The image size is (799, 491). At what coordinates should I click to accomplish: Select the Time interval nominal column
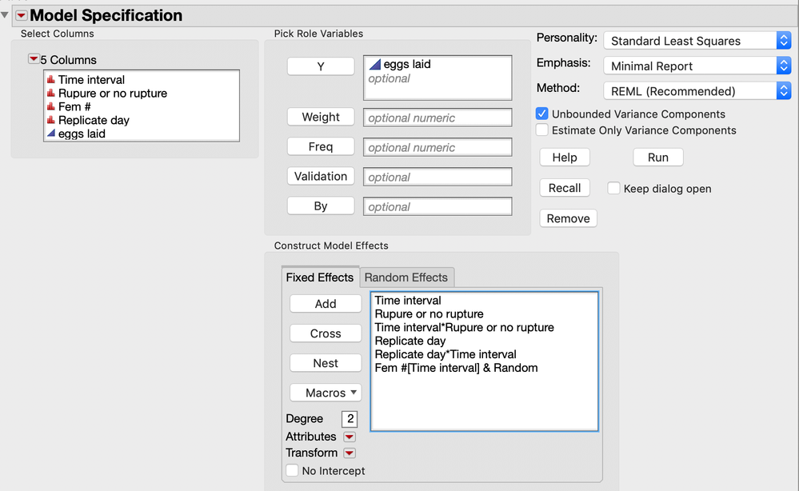pos(91,80)
